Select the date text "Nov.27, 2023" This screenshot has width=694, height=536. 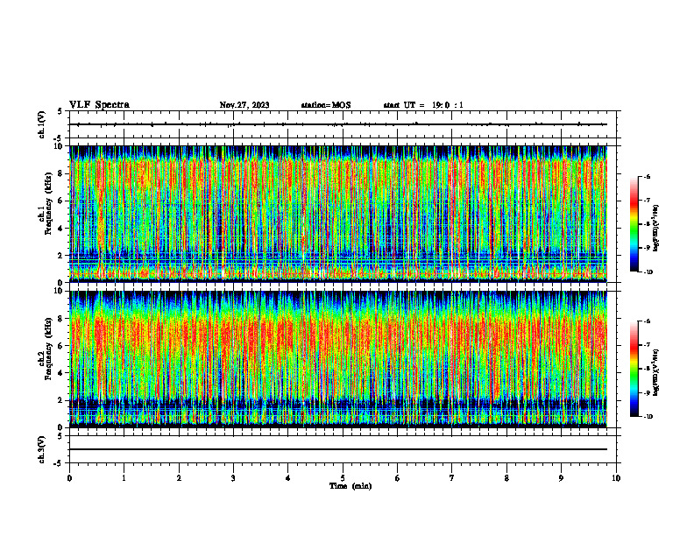coord(244,105)
